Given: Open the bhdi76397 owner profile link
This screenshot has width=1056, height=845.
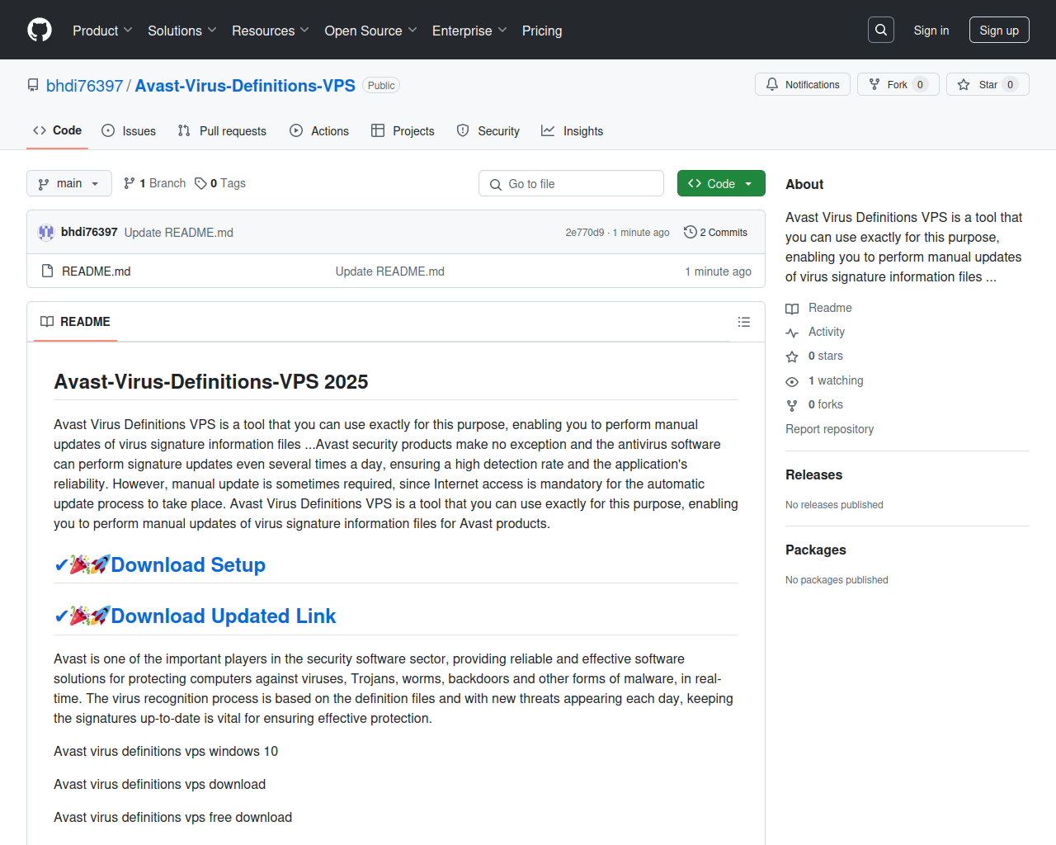Looking at the screenshot, I should (84, 86).
